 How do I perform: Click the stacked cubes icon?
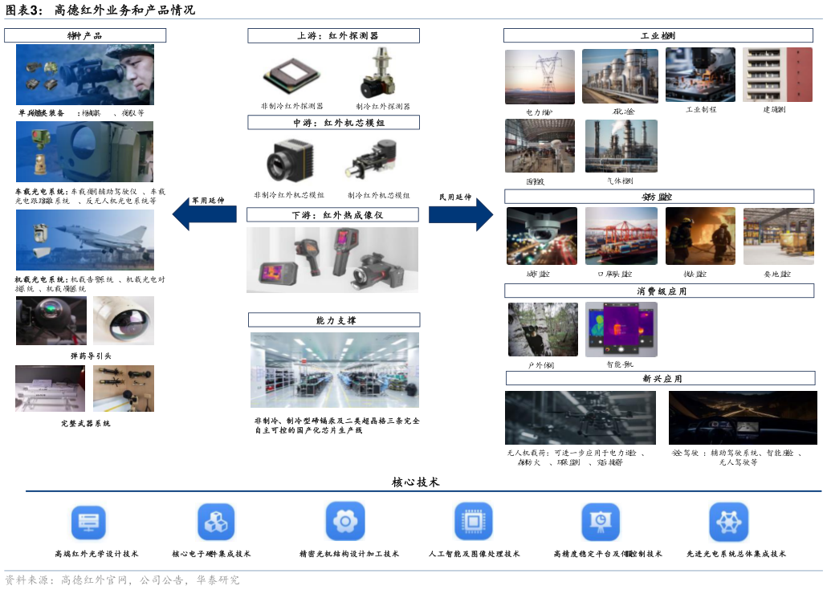coord(216,522)
